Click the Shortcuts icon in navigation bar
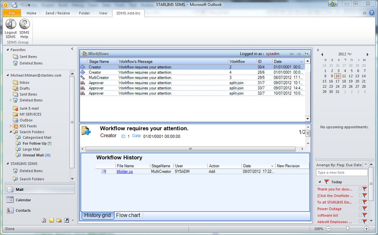The height and width of the screenshot is (235, 378). click(x=66, y=220)
